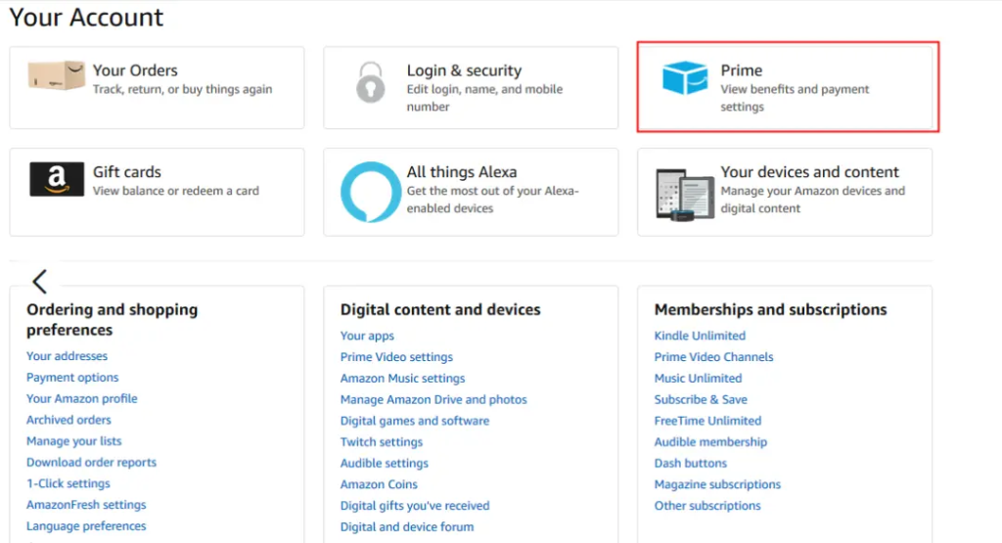This screenshot has height=543, width=1002.
Task: Click the black Amazon gift card icon
Action: 56,179
